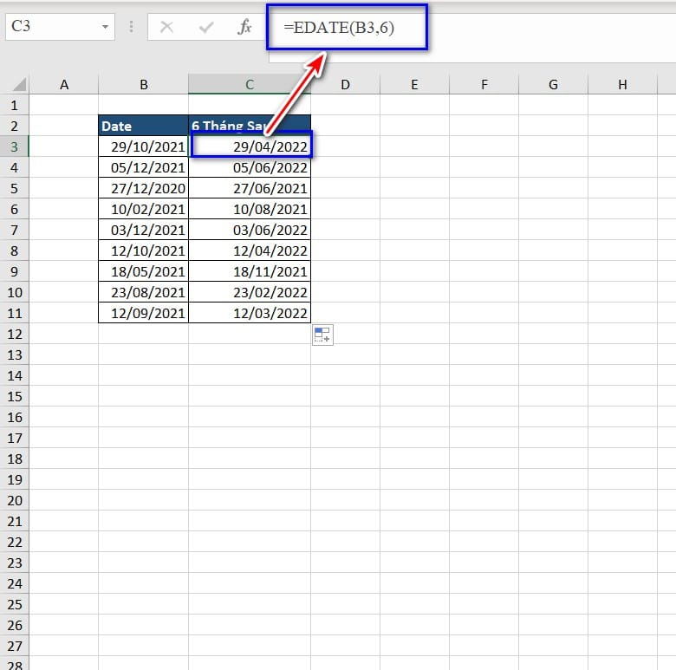Select row 3 header

14,146
